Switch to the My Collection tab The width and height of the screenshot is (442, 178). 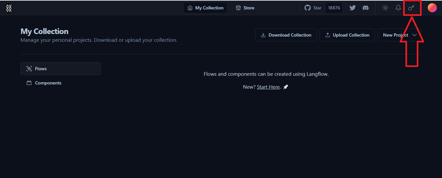[205, 8]
